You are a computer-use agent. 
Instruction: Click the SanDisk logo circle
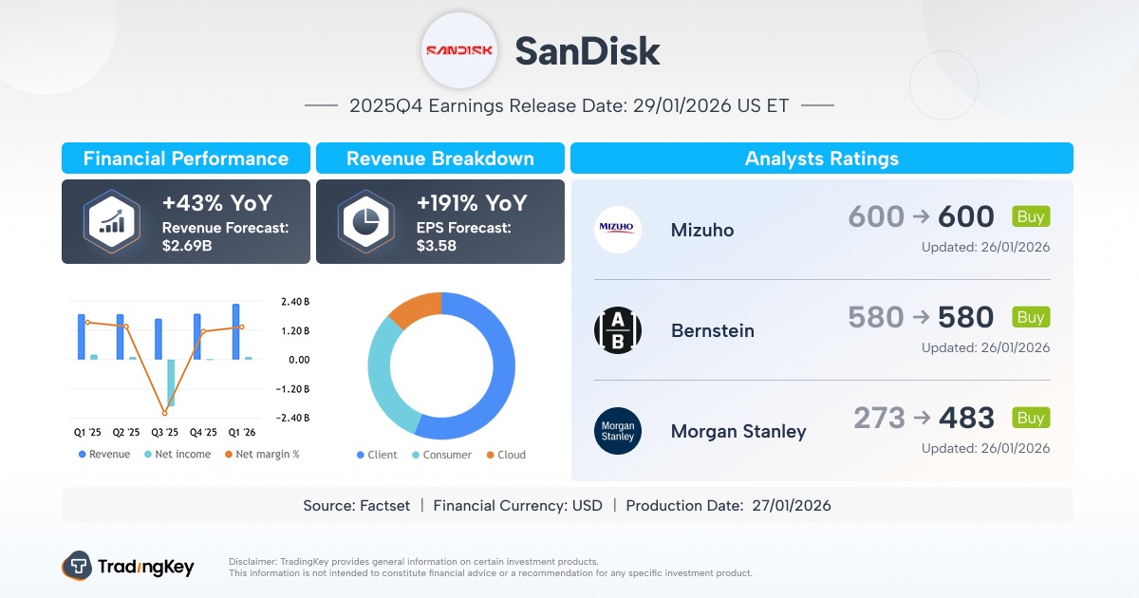click(459, 51)
